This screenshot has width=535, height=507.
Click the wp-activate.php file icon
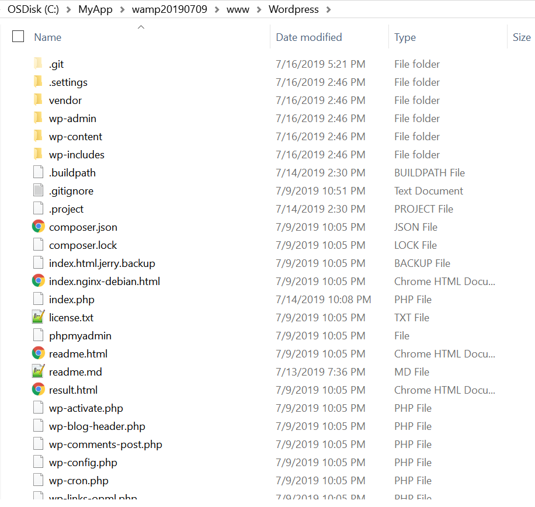point(38,407)
